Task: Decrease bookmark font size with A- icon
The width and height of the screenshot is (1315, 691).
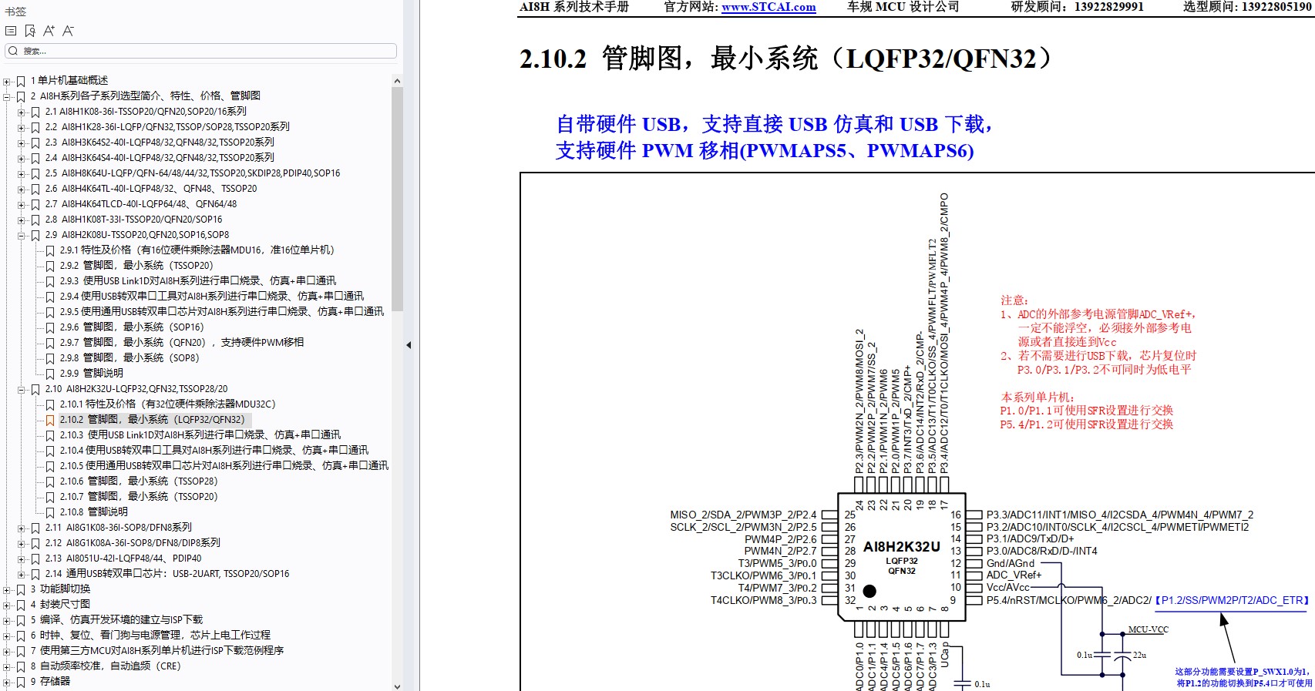Action: coord(69,31)
